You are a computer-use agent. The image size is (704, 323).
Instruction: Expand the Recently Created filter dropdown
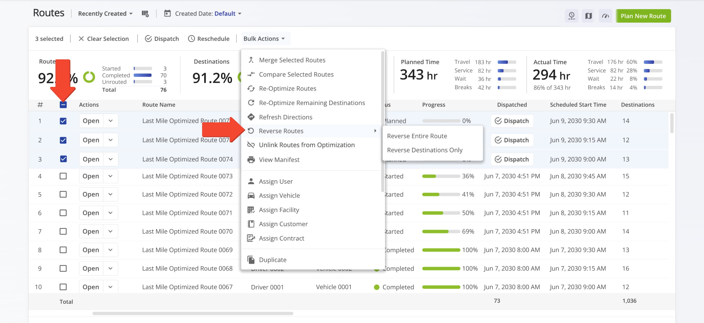click(105, 14)
